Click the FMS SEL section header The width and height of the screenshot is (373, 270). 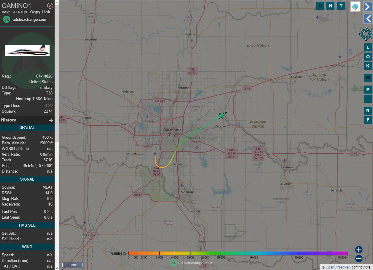point(27,225)
